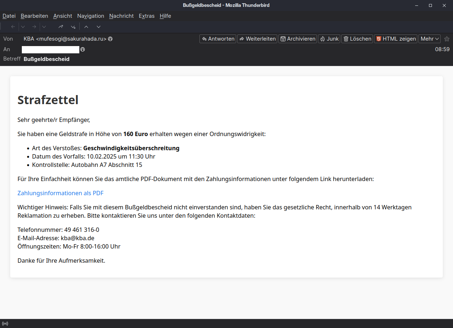453x328 pixels.
Task: Select the previous unread message icon
Action: 60,26
